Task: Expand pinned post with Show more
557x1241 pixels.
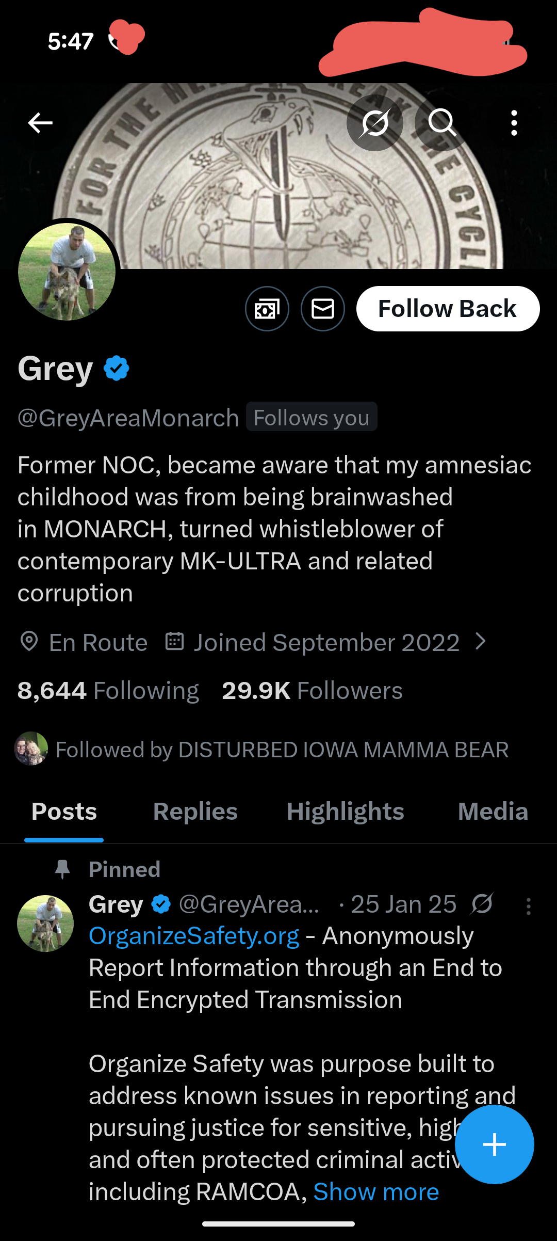Action: (376, 1192)
